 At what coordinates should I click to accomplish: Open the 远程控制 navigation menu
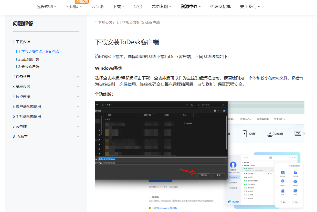(46, 7)
